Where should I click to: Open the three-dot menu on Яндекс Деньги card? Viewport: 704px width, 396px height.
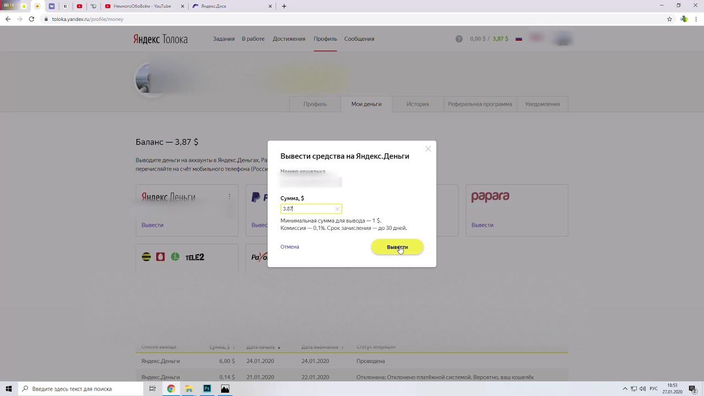pos(229,196)
